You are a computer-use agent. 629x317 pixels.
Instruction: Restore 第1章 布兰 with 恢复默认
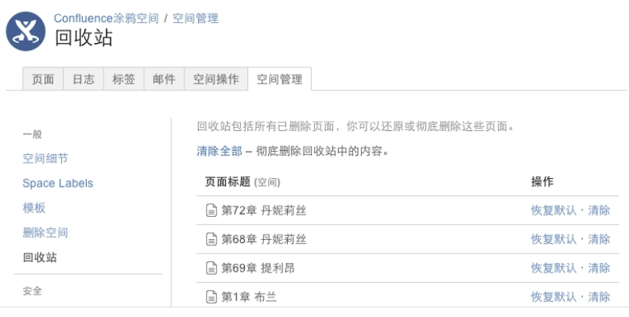553,297
